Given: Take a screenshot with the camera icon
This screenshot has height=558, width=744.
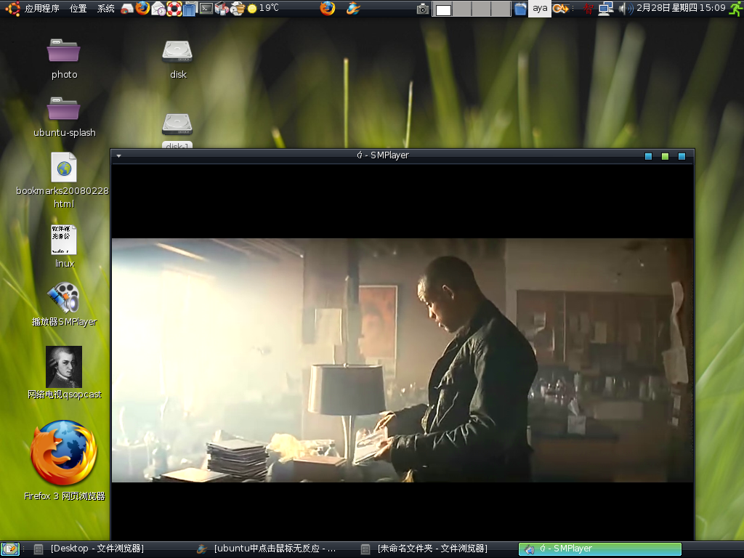Looking at the screenshot, I should click(x=422, y=9).
